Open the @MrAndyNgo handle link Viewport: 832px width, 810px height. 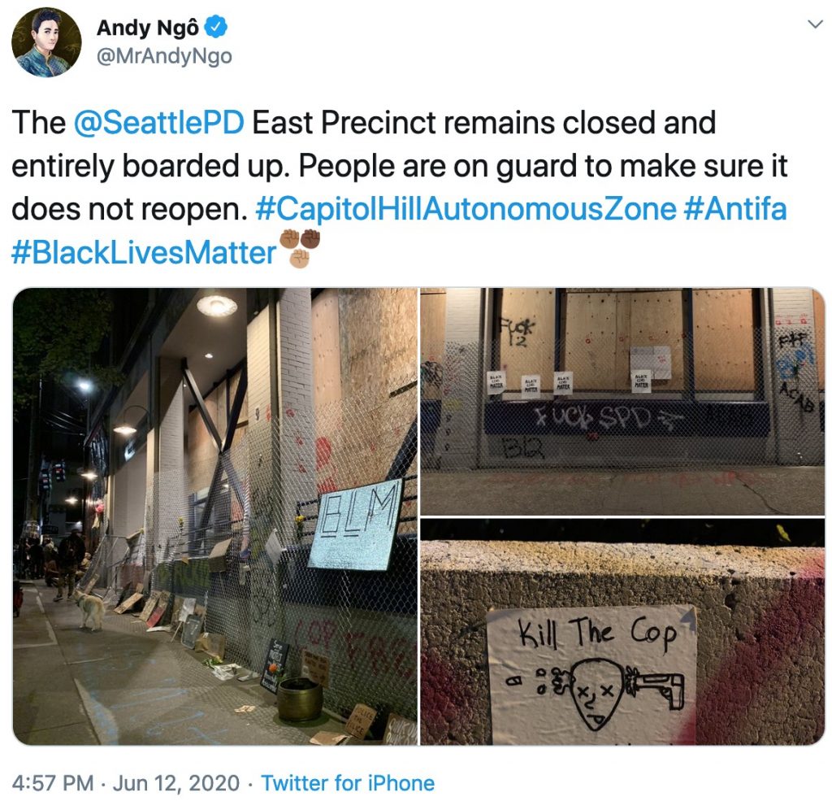[164, 56]
